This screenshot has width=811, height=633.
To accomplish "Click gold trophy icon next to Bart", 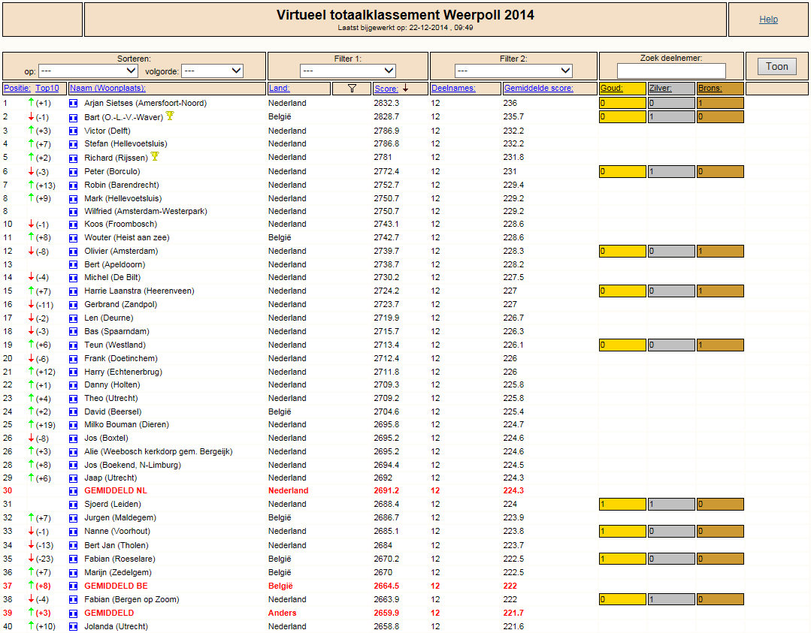I will coord(170,116).
